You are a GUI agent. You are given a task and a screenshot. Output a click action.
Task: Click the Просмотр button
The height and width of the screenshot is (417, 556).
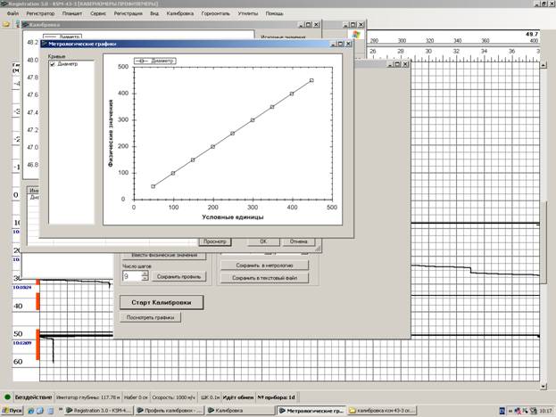pos(214,241)
